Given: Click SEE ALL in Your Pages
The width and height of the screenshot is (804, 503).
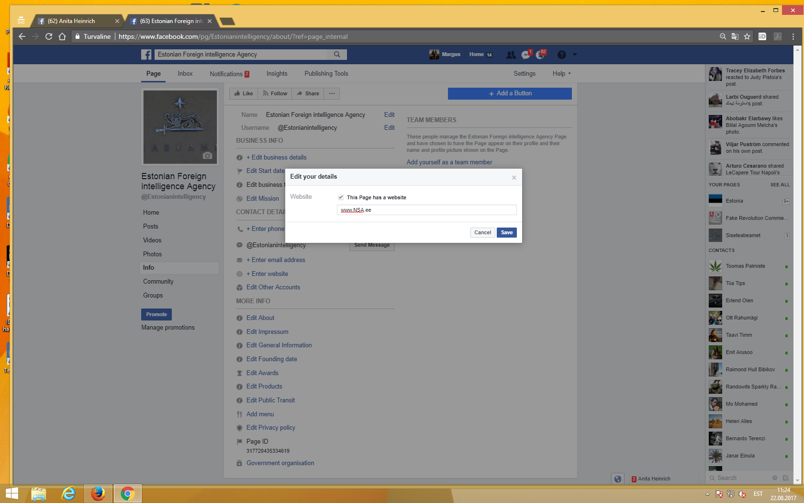Looking at the screenshot, I should click(780, 184).
